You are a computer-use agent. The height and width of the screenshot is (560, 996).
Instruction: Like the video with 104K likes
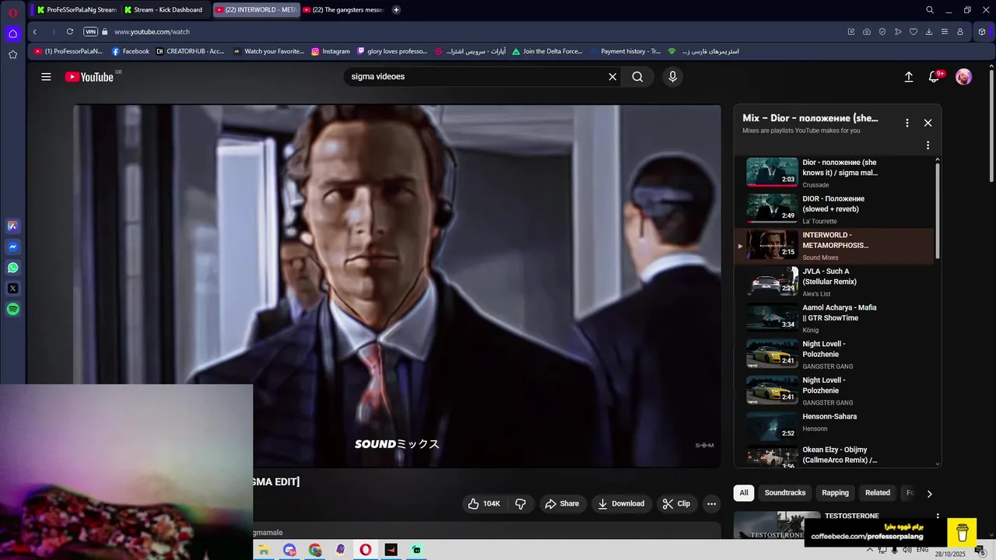484,504
